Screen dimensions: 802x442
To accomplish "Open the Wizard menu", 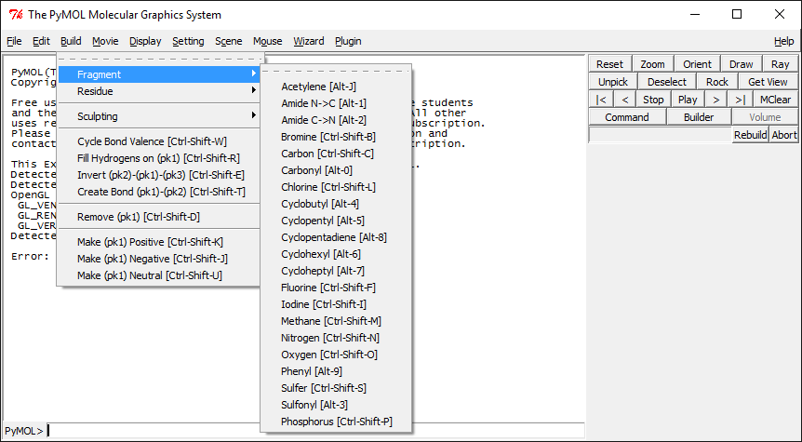I will click(x=308, y=42).
